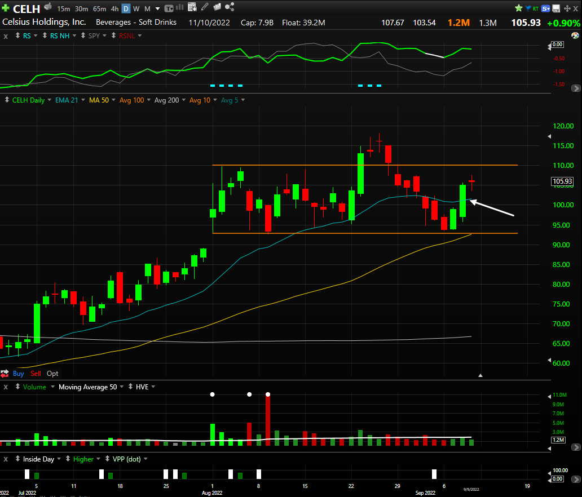The image size is (582, 497).
Task: Click the Volume indicator label
Action: coord(34,387)
